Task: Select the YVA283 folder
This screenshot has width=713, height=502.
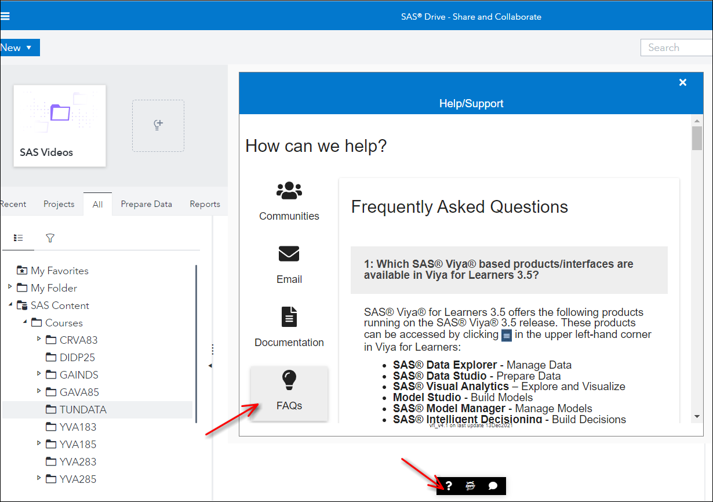Action: (x=78, y=462)
